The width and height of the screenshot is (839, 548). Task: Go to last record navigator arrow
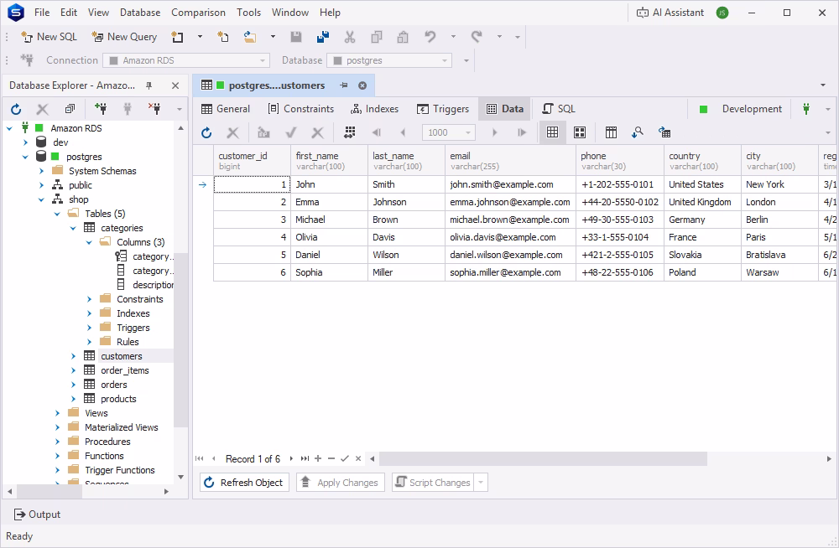tap(305, 458)
